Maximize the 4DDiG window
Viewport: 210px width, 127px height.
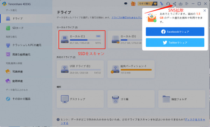click(199, 3)
